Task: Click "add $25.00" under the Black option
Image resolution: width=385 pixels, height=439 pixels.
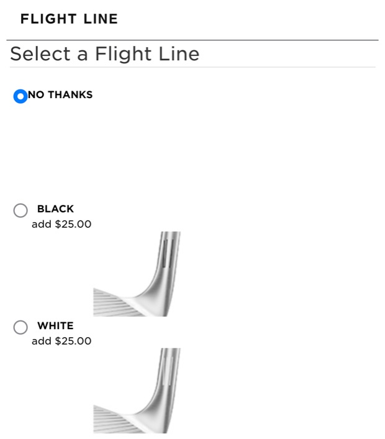Action: (x=61, y=224)
